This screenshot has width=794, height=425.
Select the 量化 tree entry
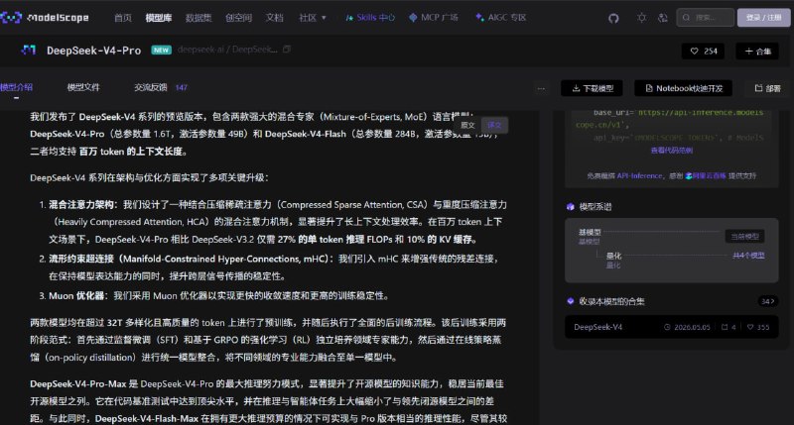(613, 256)
